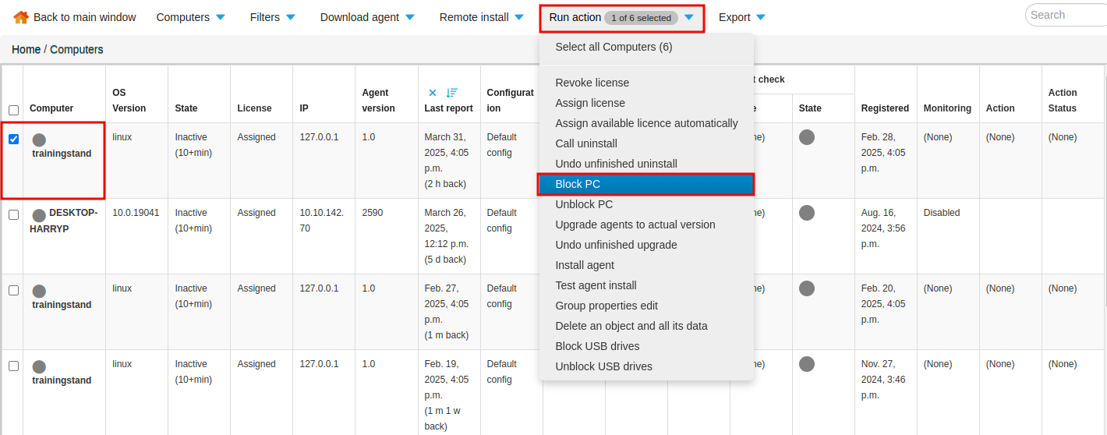Choose Revoke license from the menu
Image resolution: width=1107 pixels, height=435 pixels.
pos(592,83)
